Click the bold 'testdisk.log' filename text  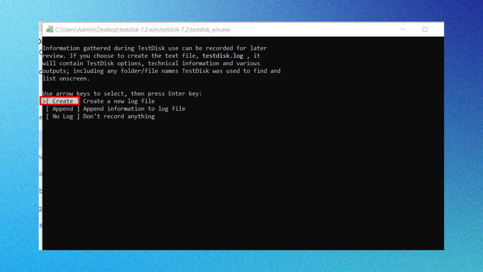[x=223, y=56]
